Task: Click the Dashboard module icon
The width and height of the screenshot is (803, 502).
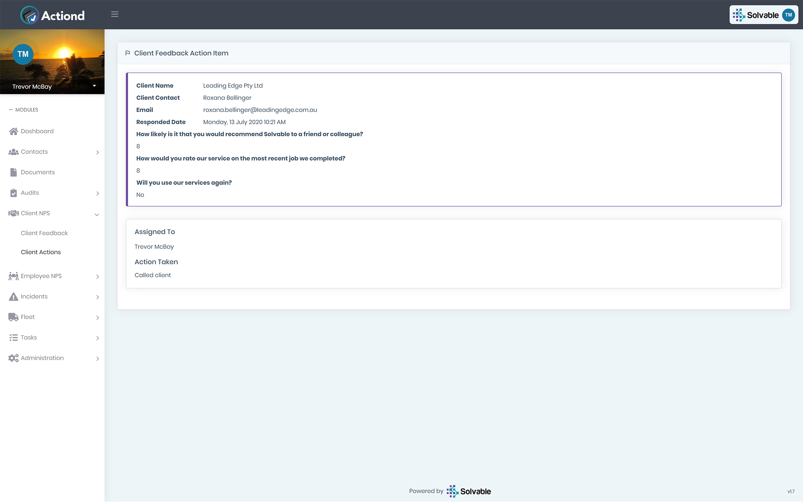Action: (x=13, y=131)
